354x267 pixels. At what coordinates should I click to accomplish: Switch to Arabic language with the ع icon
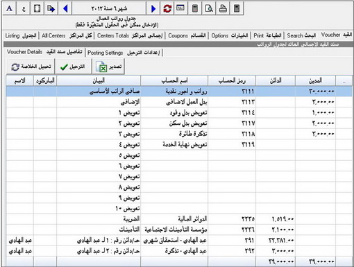23,8
